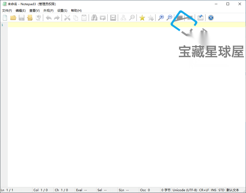Create a new document via toolbar

[x=5, y=18]
